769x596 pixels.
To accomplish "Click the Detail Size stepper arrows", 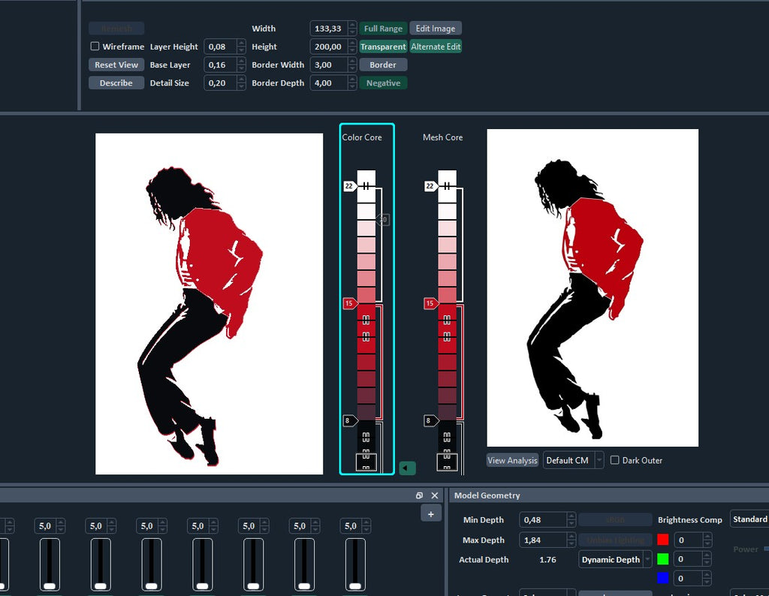I will click(x=241, y=83).
